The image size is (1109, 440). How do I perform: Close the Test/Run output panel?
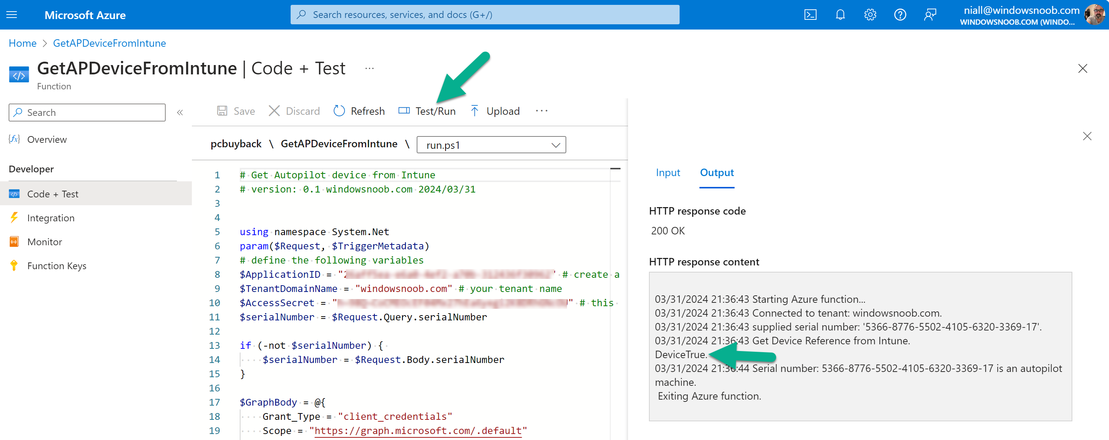[x=1087, y=136]
